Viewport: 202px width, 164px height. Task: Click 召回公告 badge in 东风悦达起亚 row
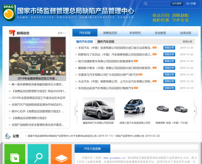click(x=169, y=88)
